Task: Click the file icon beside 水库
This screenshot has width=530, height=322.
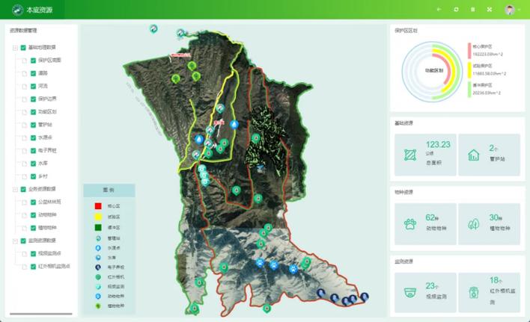Action: (25, 164)
